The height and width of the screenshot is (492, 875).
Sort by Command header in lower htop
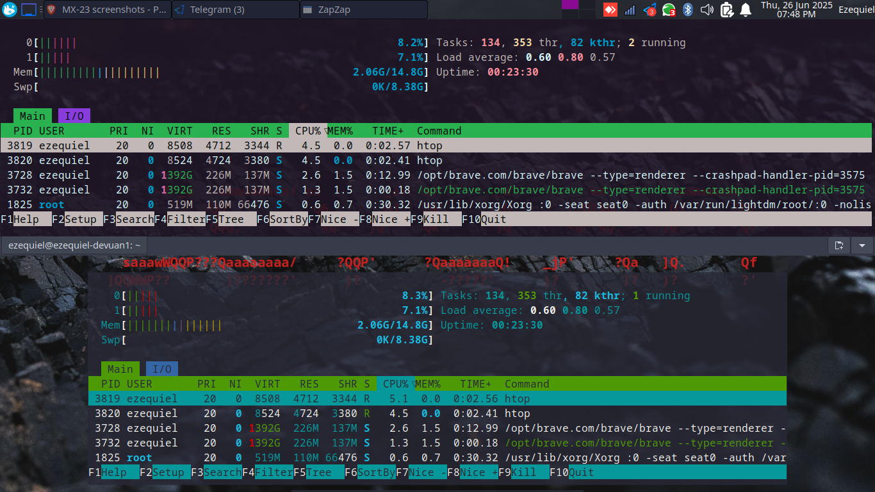point(527,384)
